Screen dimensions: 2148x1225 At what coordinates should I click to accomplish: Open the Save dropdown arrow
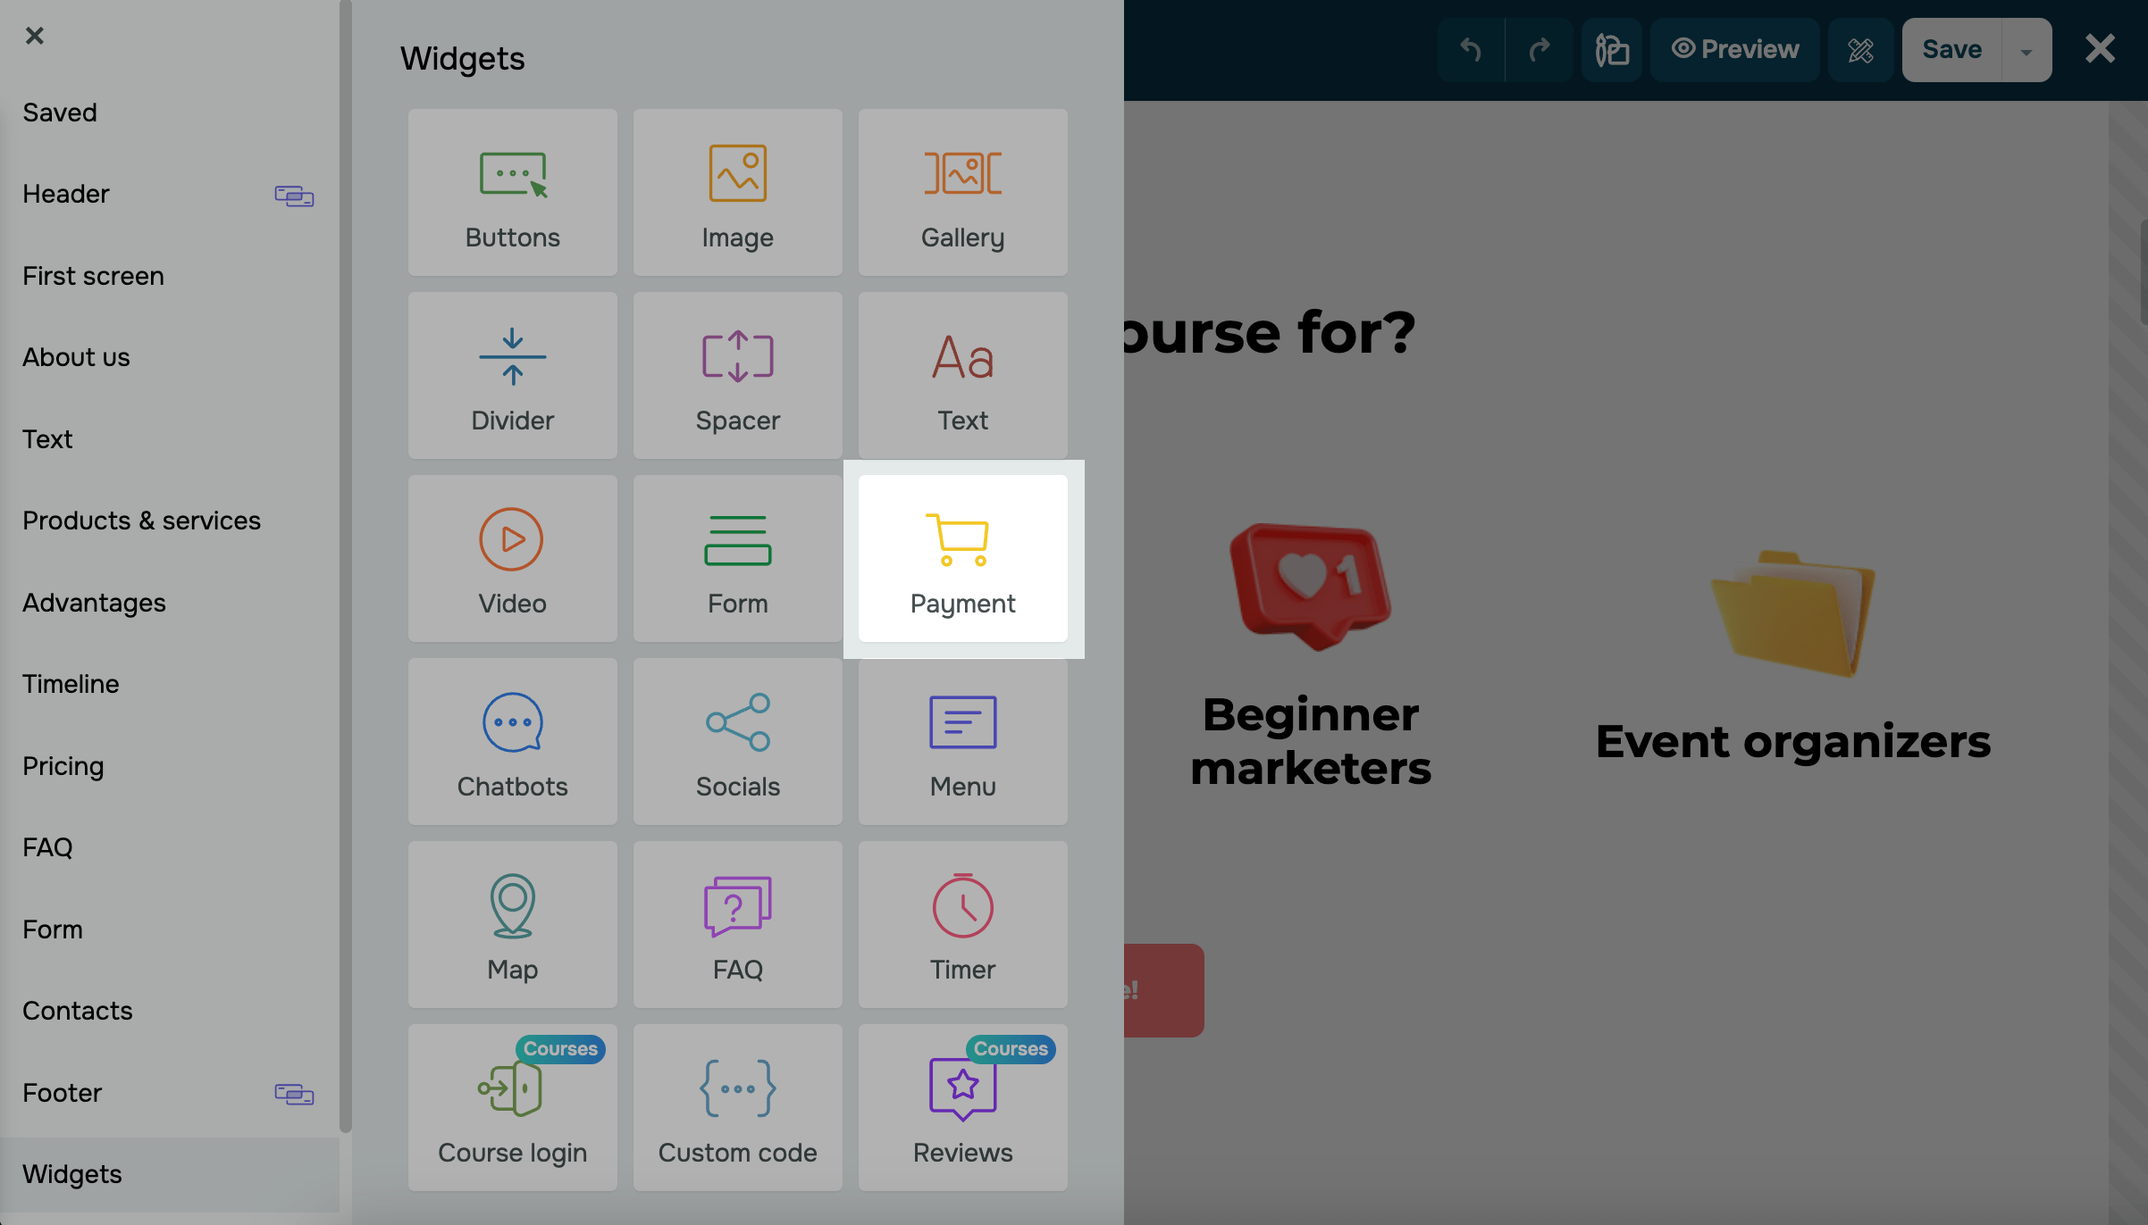pyautogui.click(x=2026, y=51)
